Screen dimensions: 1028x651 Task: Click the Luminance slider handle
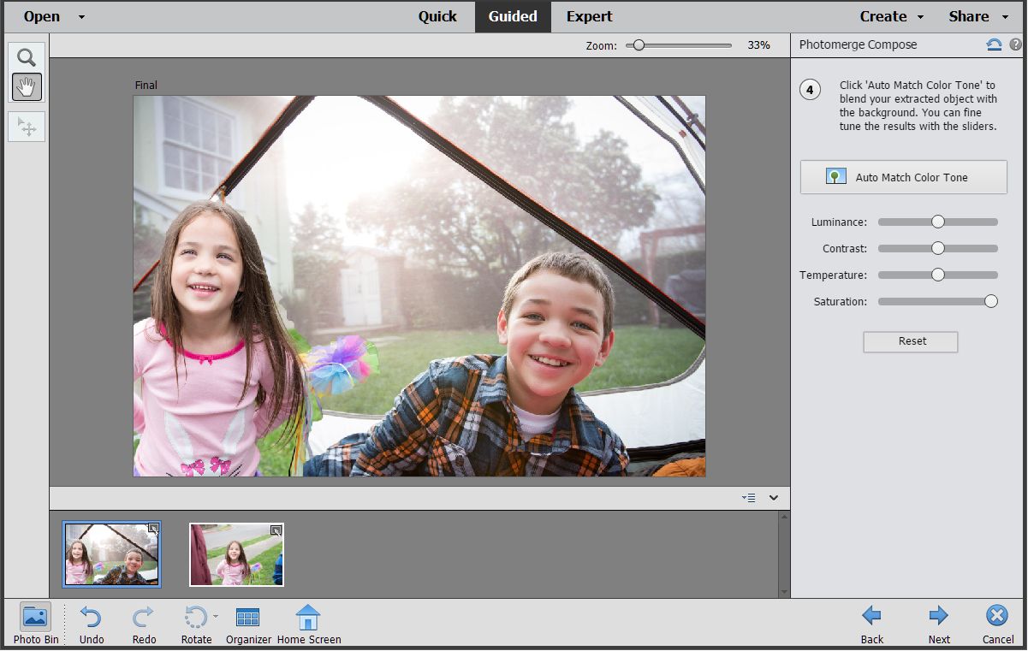tap(938, 222)
